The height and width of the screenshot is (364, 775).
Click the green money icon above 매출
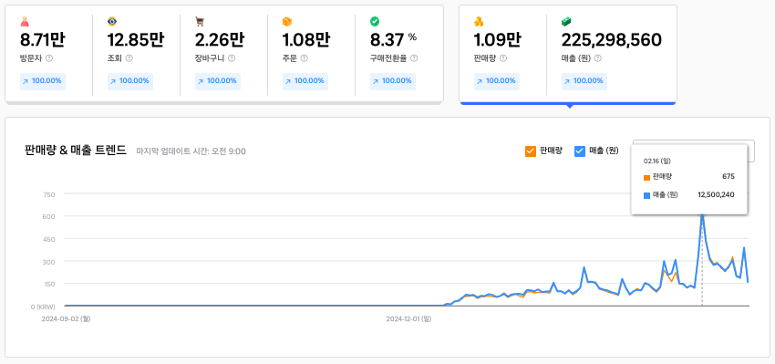[566, 21]
